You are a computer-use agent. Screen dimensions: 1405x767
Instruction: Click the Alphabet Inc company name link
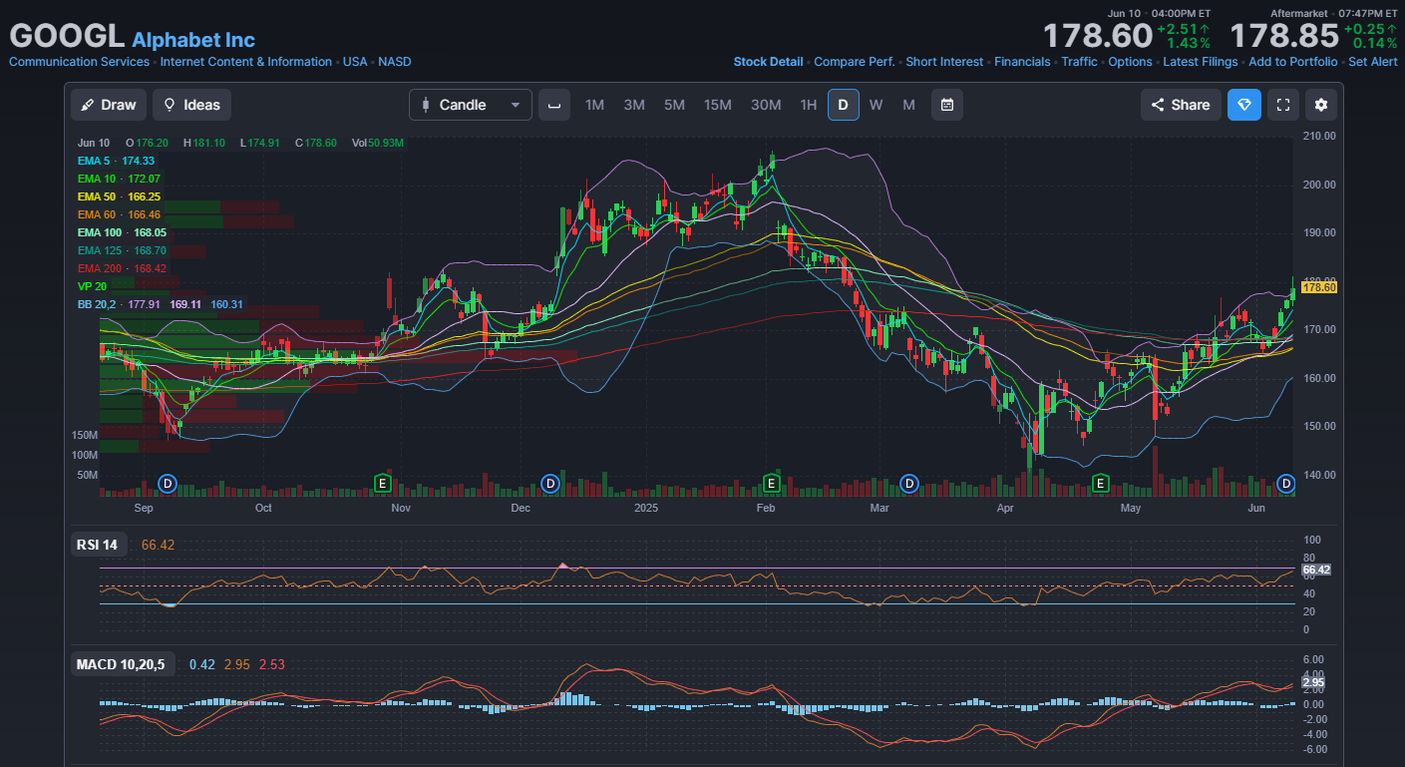click(x=193, y=40)
